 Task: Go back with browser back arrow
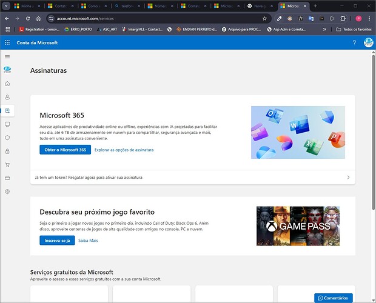tap(7, 18)
